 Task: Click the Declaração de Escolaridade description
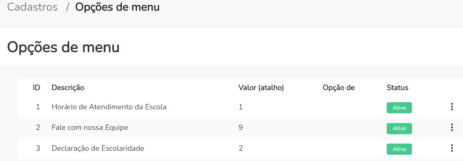click(x=98, y=148)
